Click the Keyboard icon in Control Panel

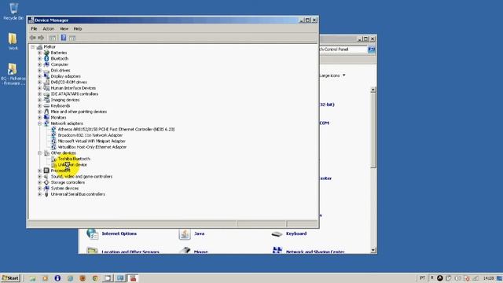[277, 234]
